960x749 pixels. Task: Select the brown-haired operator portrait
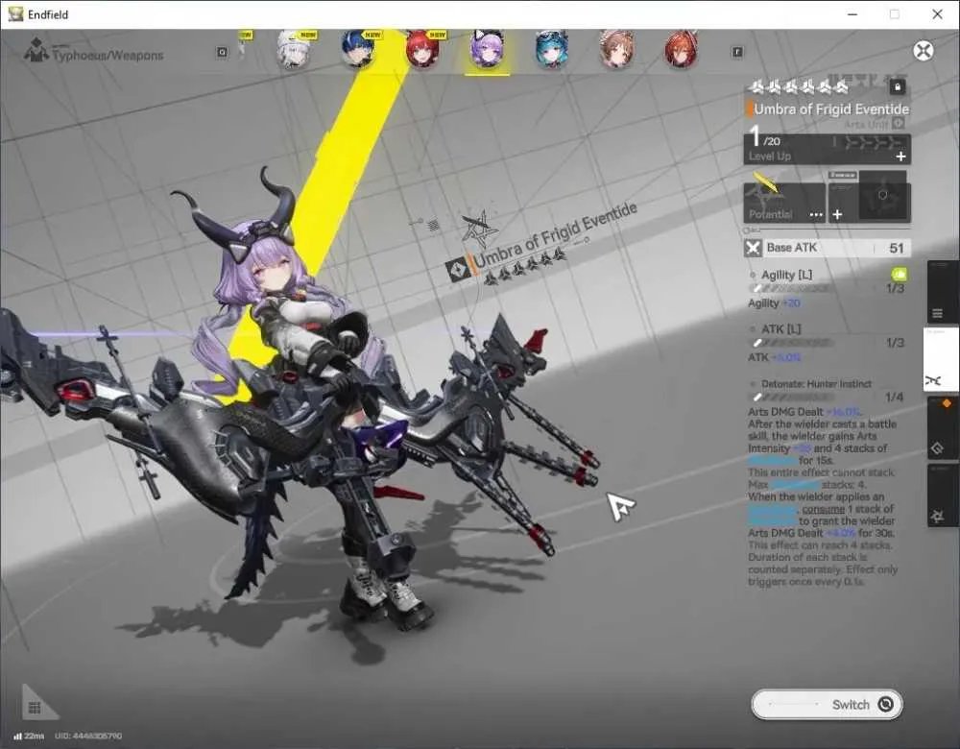(x=616, y=49)
